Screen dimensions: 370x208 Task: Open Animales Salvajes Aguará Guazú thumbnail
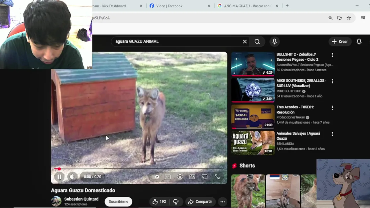[x=253, y=143]
